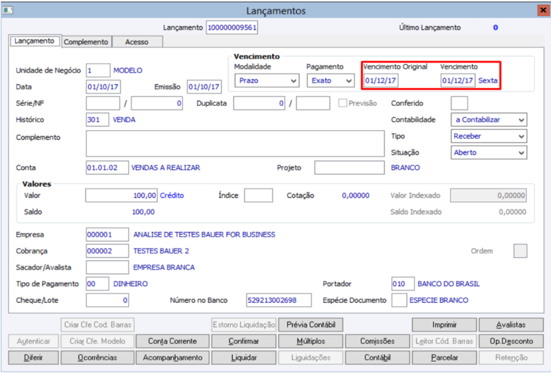Close the Lançamentos window
The height and width of the screenshot is (373, 551).
(x=543, y=10)
